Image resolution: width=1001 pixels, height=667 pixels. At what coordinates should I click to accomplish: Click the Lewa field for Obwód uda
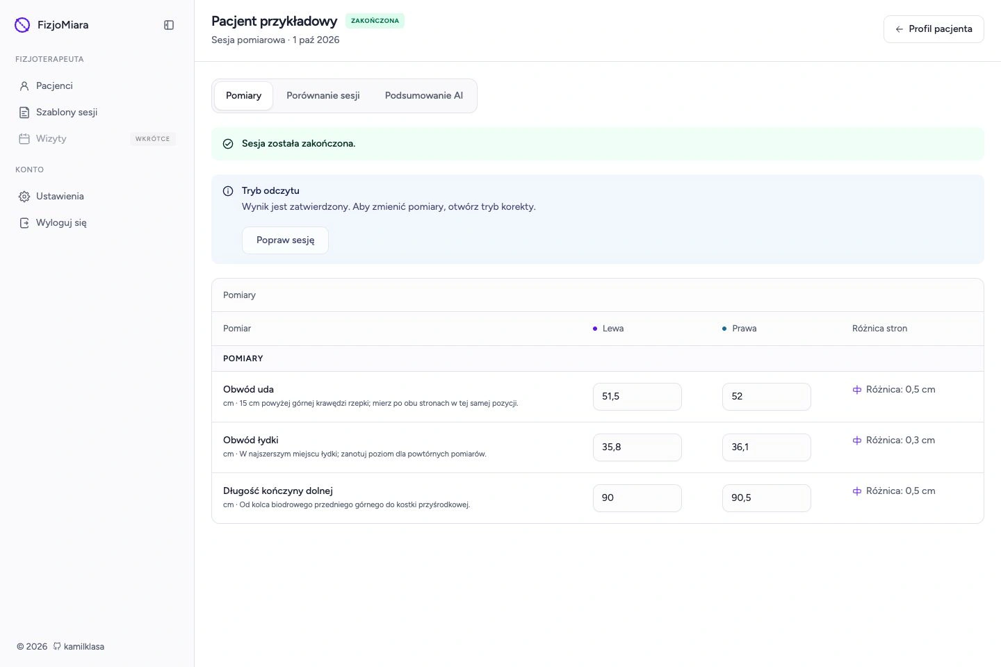[x=637, y=397]
